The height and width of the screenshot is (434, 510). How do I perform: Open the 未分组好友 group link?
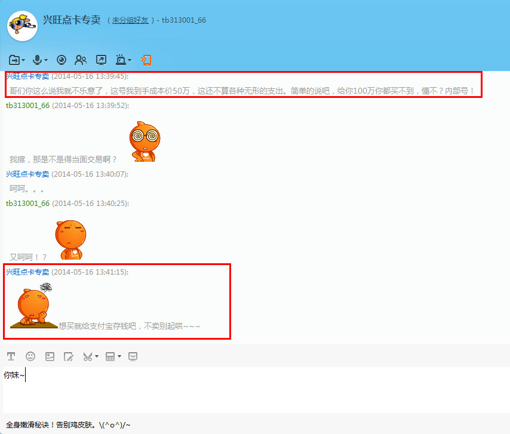click(130, 20)
